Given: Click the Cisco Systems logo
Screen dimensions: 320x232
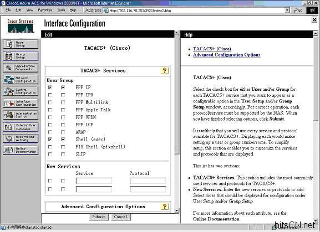Looking at the screenshot, I should (x=21, y=26).
